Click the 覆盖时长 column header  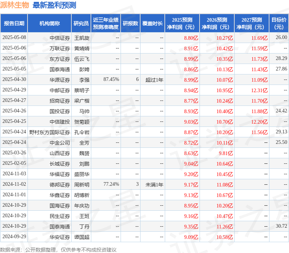pos(152,23)
